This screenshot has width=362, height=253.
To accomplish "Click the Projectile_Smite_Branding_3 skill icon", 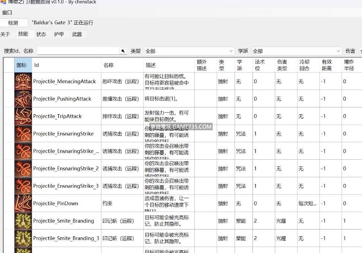I will click(x=23, y=238).
